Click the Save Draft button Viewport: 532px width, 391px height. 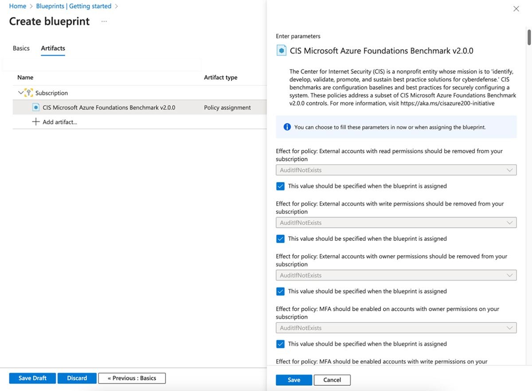(32, 378)
